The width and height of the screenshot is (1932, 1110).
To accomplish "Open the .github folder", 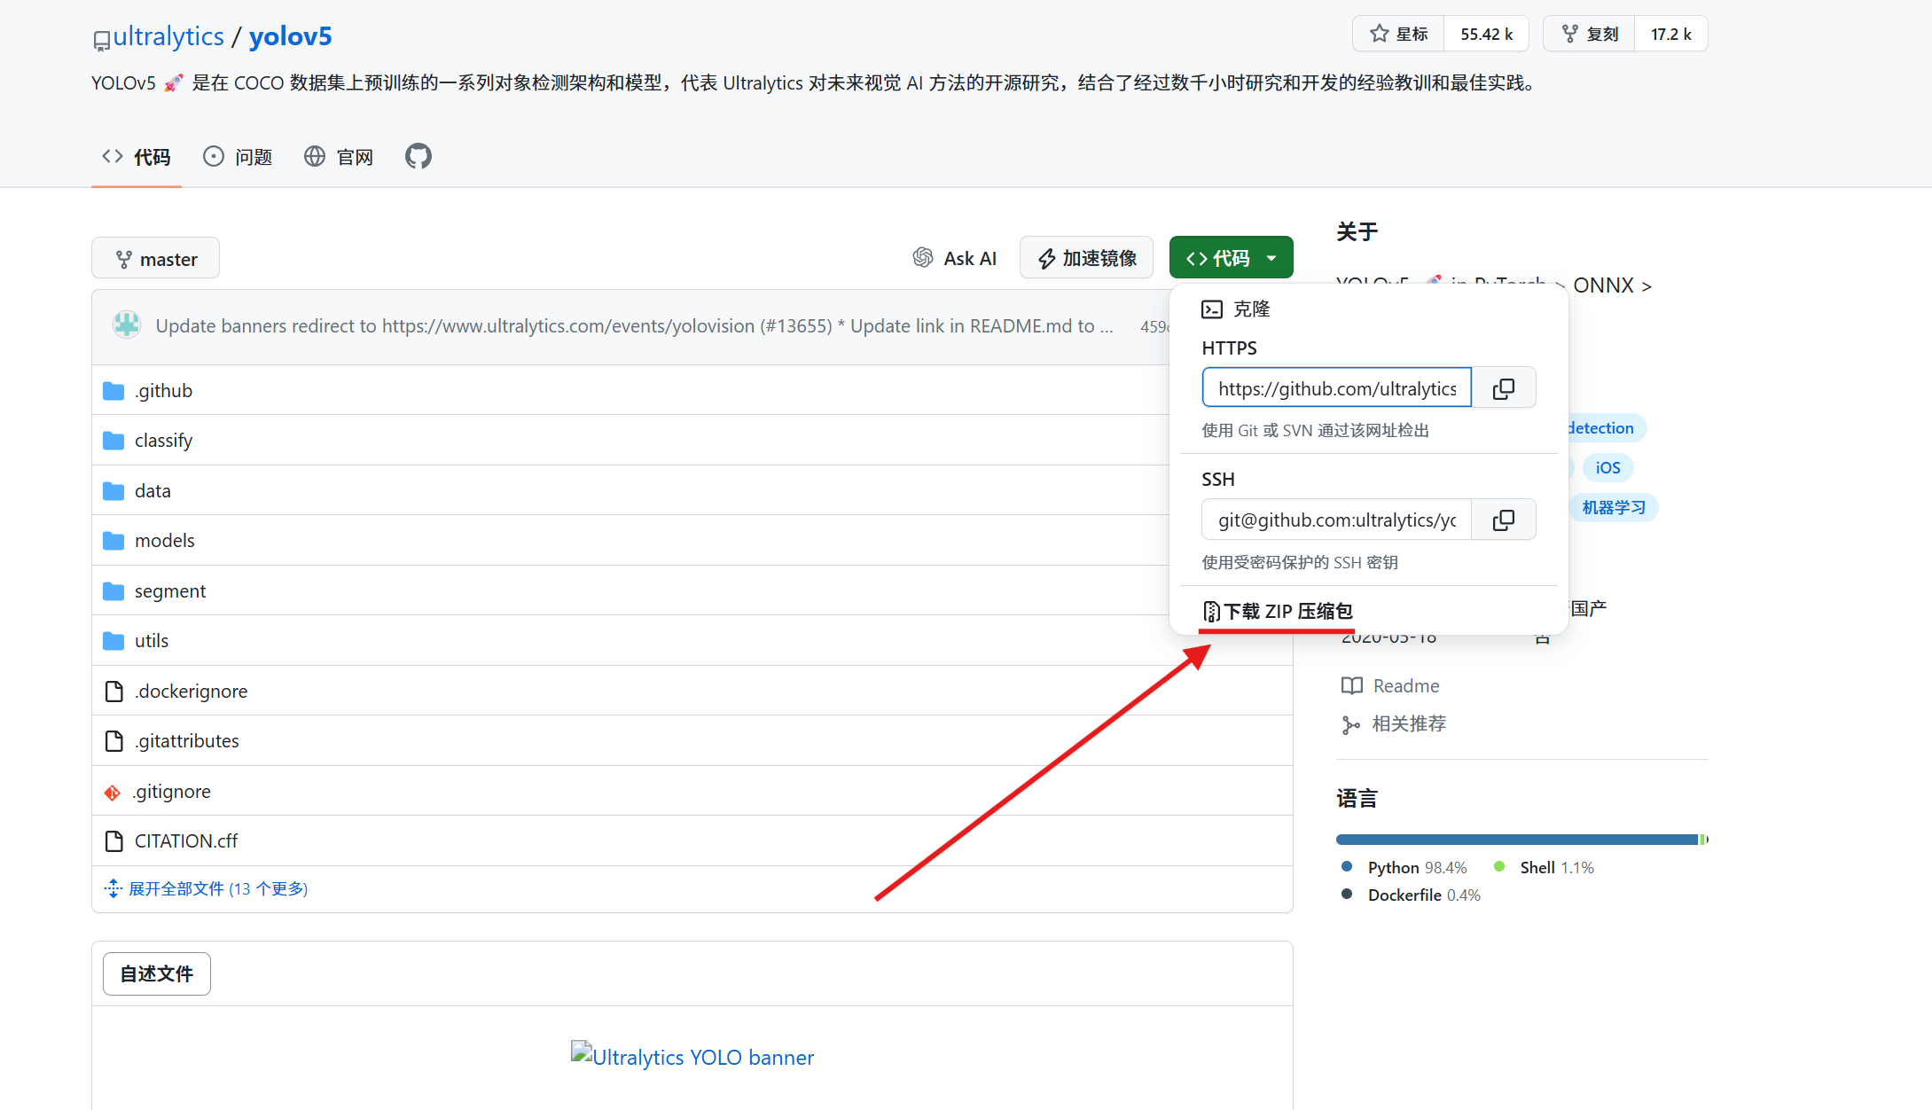I will pos(163,391).
